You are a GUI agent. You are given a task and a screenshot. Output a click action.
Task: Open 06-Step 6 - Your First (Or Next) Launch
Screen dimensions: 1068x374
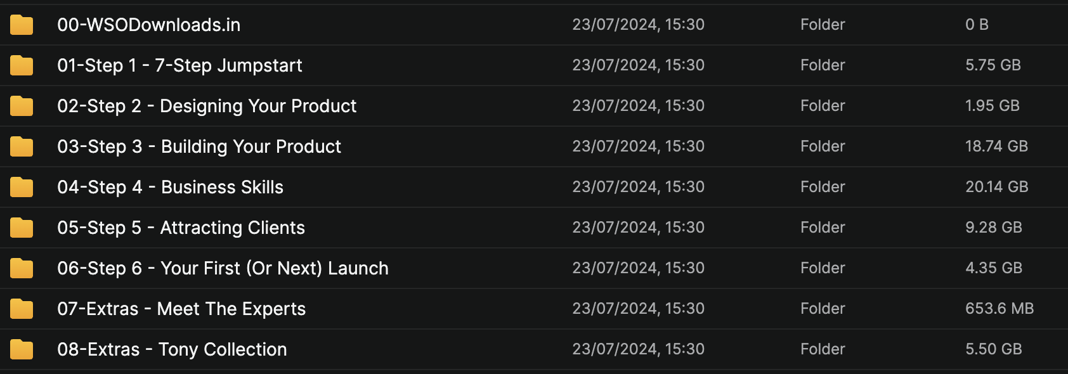tap(223, 268)
